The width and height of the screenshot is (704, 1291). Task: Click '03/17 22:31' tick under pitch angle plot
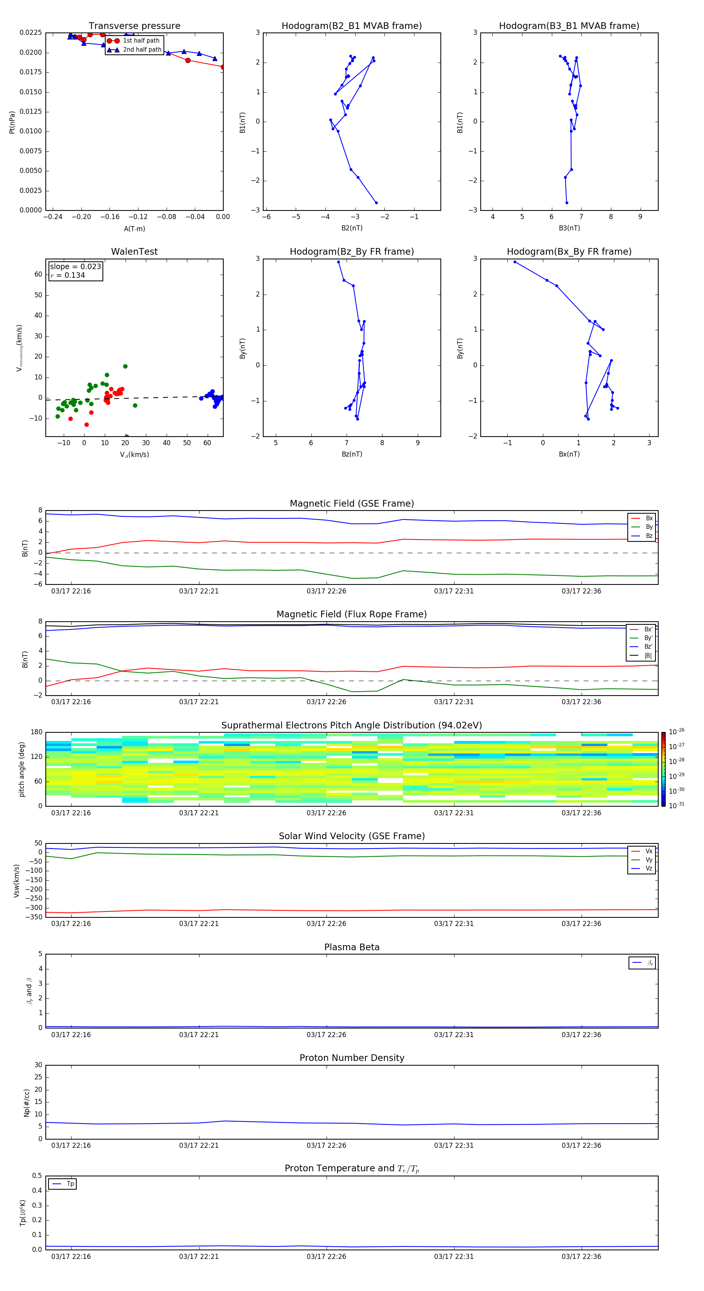click(453, 813)
